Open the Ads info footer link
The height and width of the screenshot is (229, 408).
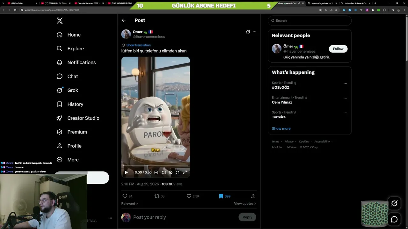277,147
